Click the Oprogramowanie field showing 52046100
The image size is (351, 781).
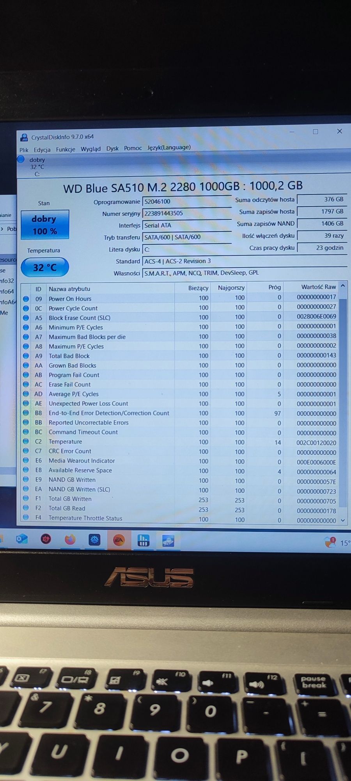pyautogui.click(x=187, y=201)
